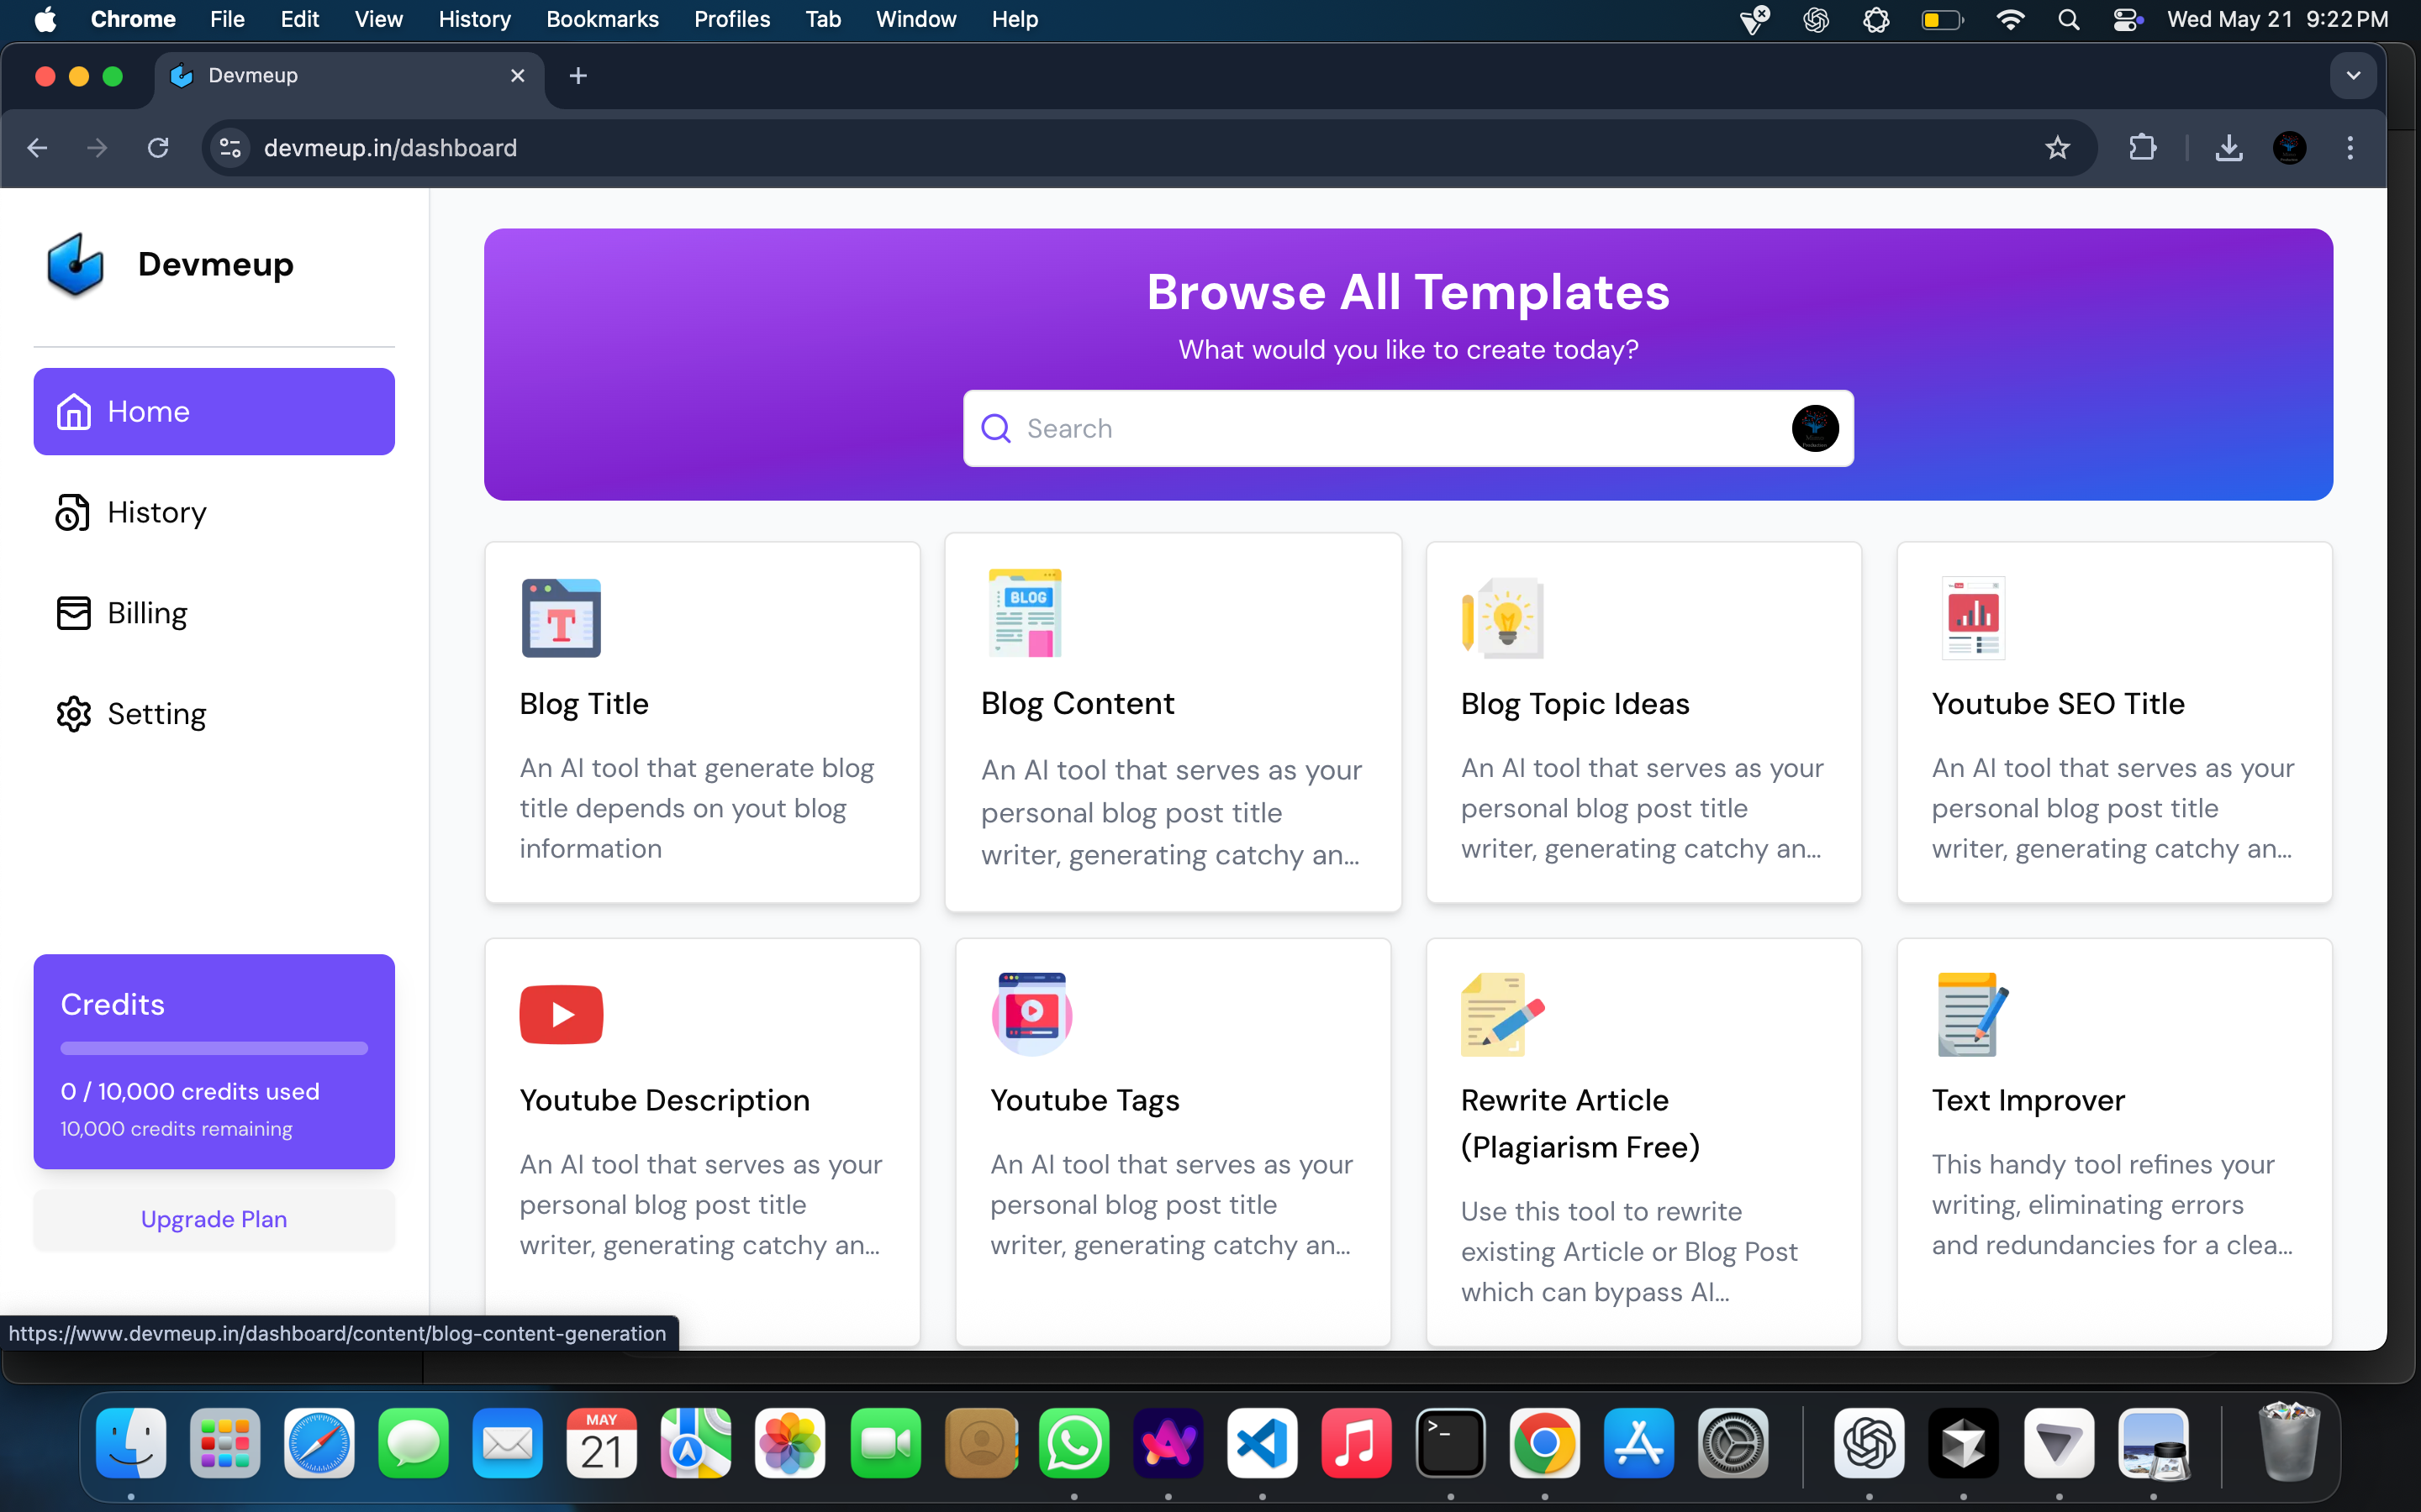
Task: Open macOS Control Center toggles
Action: point(2127,19)
